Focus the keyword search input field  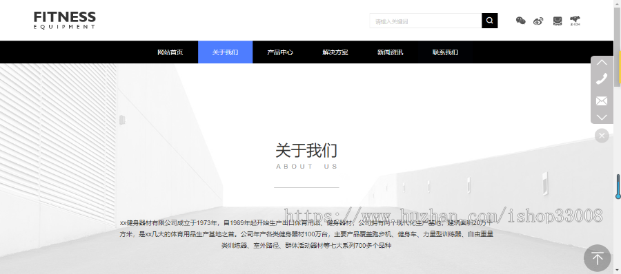pyautogui.click(x=425, y=21)
